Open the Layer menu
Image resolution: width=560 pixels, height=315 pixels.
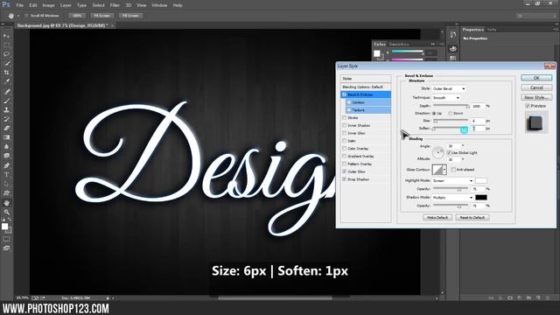[66, 5]
